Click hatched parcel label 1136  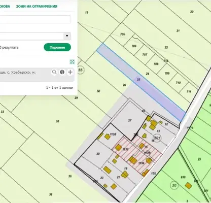(141, 163)
